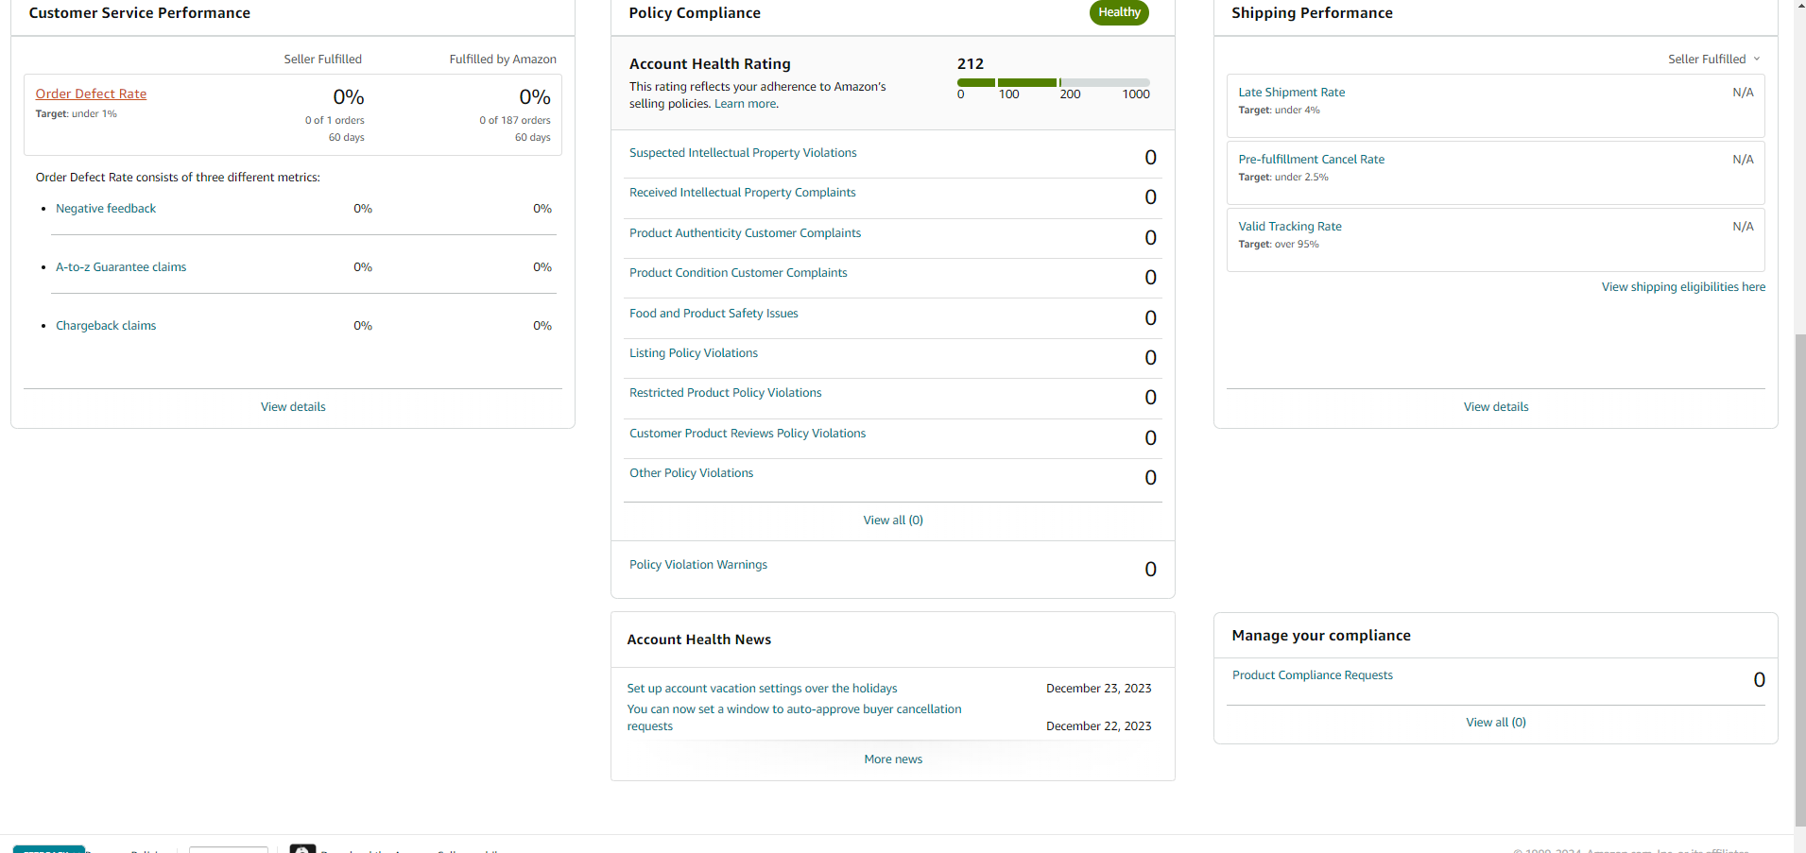Click the '0 of 1 orders' text
The height and width of the screenshot is (853, 1806).
pos(335,121)
